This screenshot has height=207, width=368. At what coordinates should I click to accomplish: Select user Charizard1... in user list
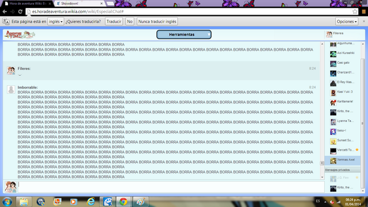(343, 73)
